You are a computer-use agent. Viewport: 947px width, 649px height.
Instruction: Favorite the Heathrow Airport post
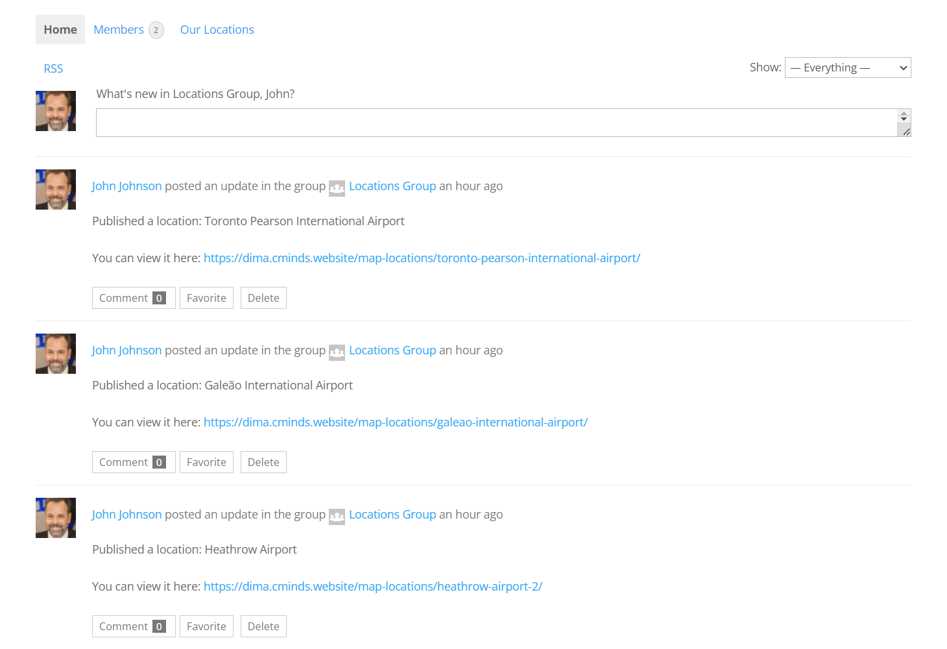[x=206, y=626]
